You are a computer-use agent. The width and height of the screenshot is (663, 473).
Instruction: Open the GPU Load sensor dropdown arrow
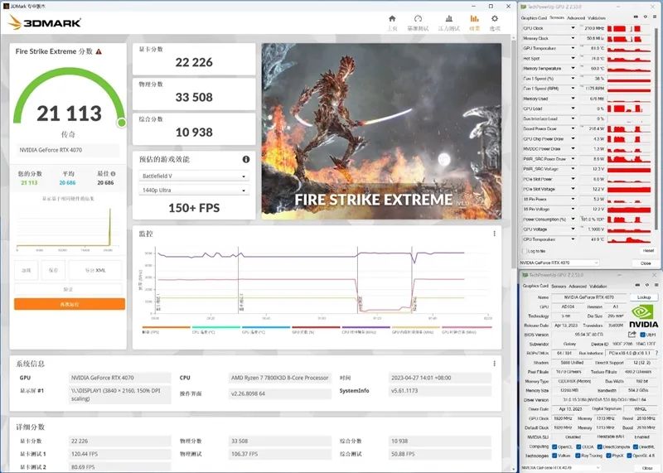(573, 109)
